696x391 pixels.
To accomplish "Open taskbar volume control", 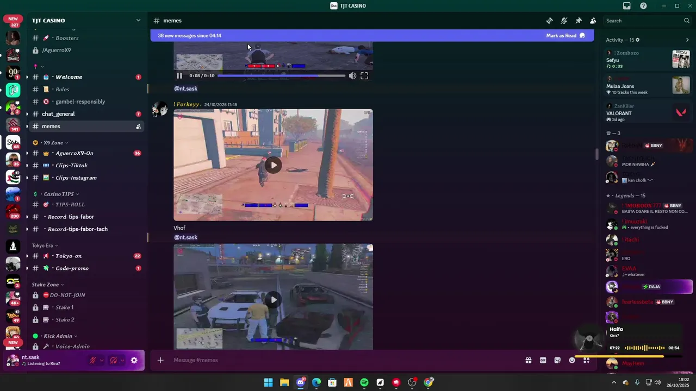I will (x=657, y=382).
